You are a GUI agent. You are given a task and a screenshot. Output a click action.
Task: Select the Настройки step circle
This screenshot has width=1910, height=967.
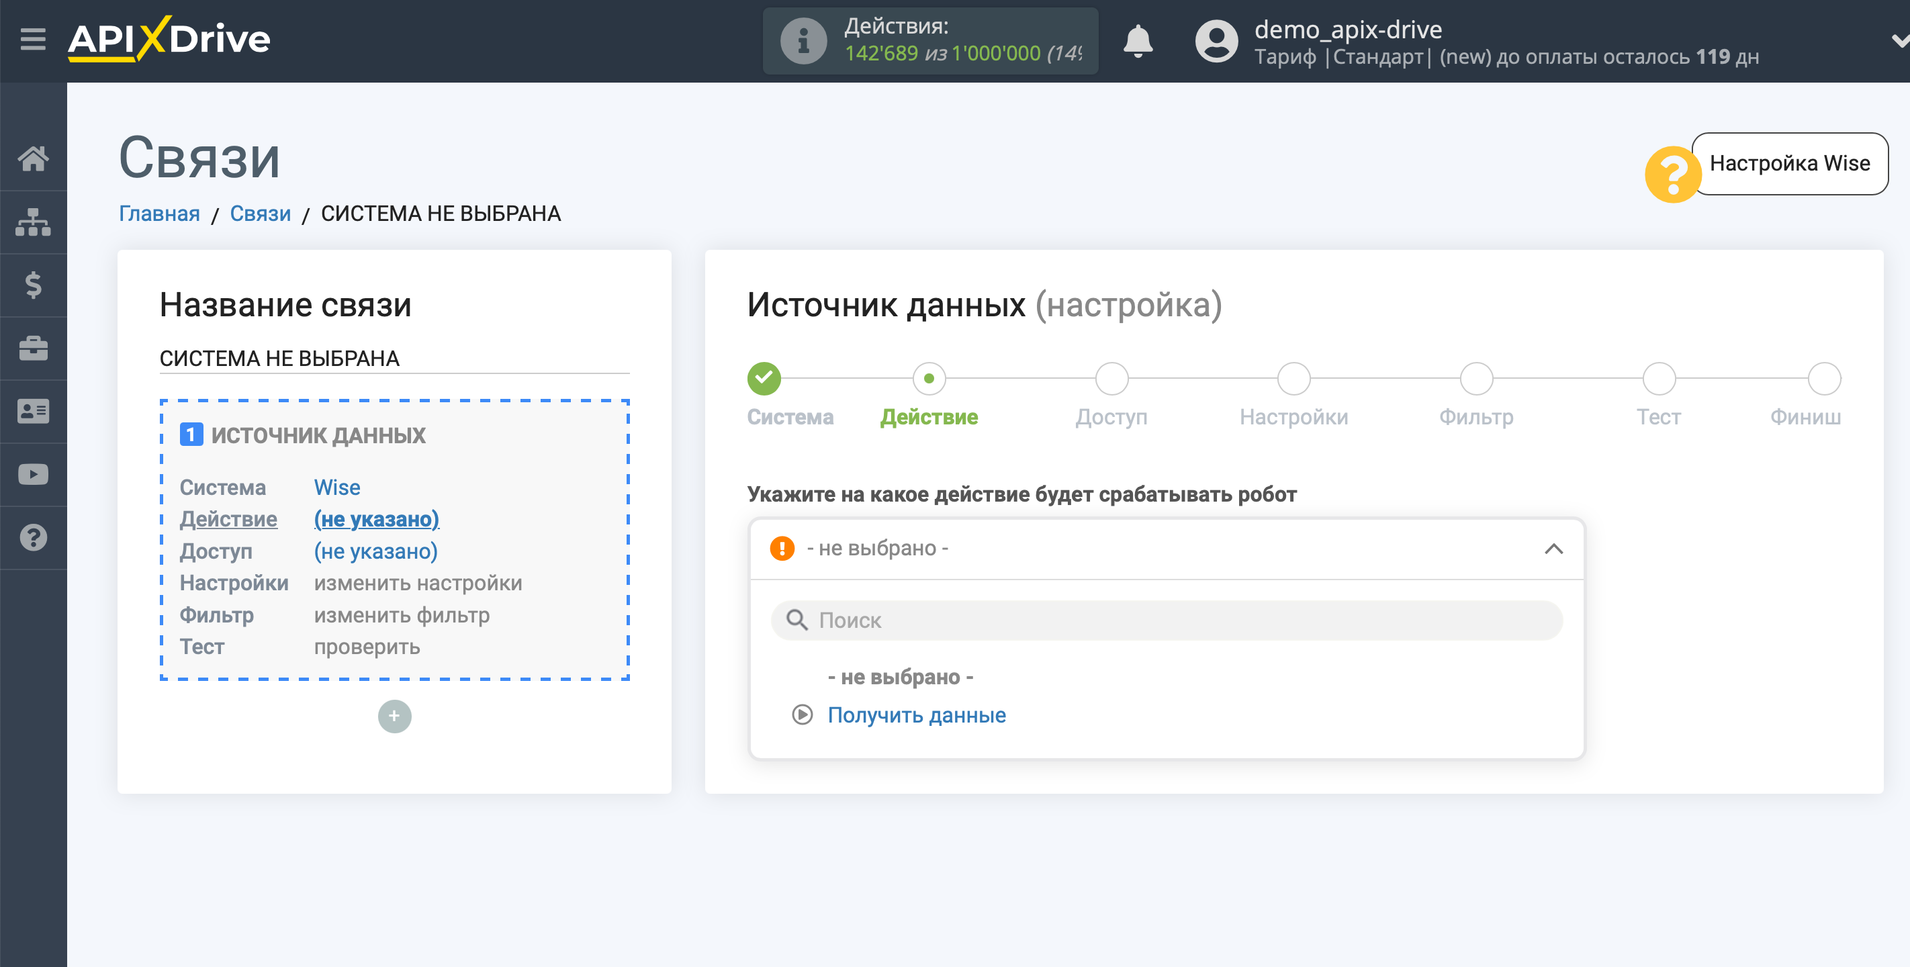[1294, 378]
